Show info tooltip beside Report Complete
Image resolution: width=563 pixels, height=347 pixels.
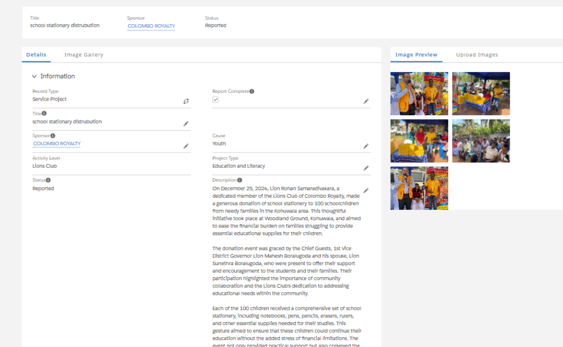click(252, 91)
